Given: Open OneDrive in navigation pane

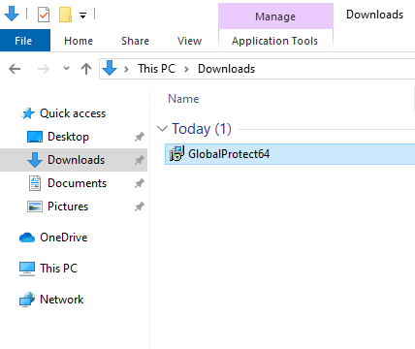Looking at the screenshot, I should 64,238.
